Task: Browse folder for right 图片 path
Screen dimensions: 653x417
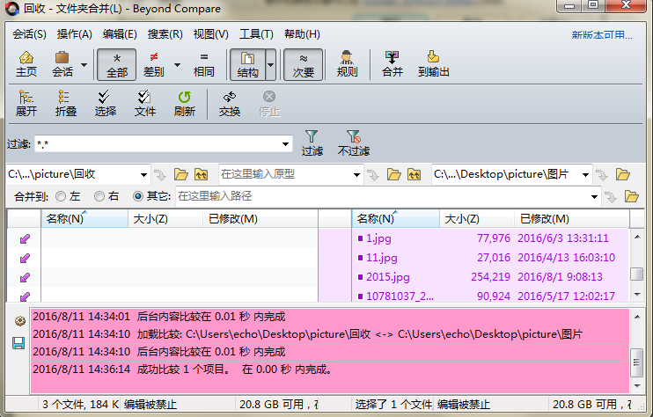Action: pyautogui.click(x=622, y=175)
